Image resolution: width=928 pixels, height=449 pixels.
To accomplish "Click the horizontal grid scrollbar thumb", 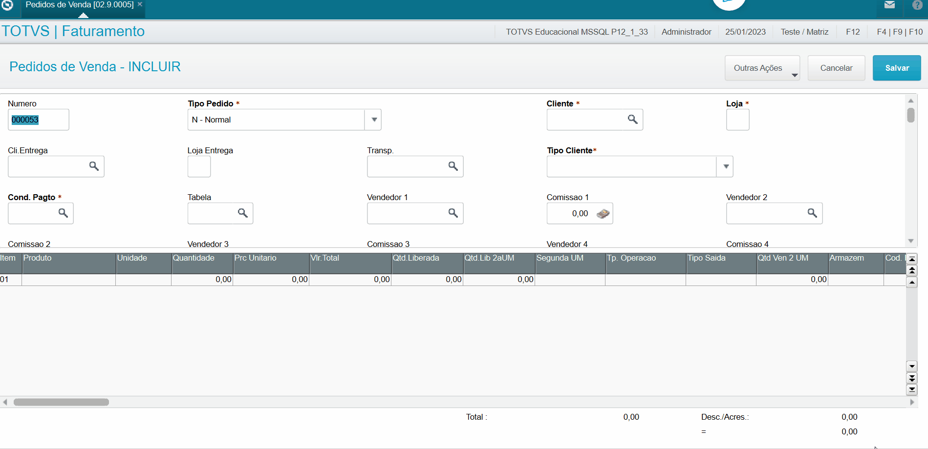I will click(61, 402).
